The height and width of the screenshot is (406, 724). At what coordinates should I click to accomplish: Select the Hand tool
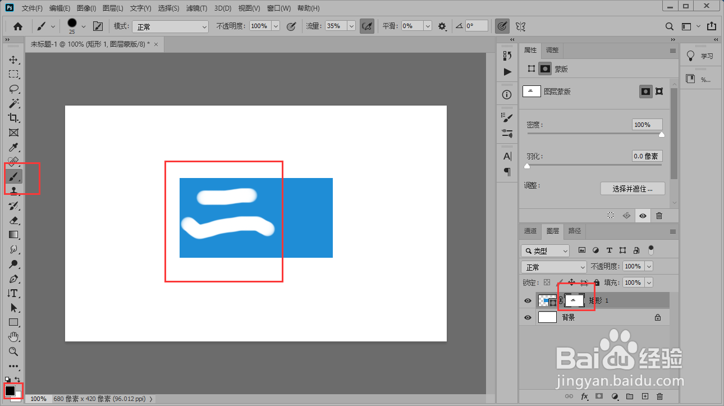pyautogui.click(x=13, y=337)
